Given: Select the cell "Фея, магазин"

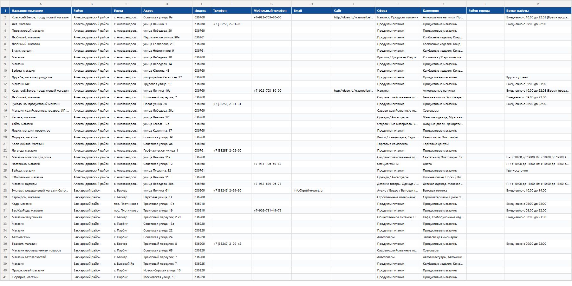Looking at the screenshot, I should coord(41,24).
